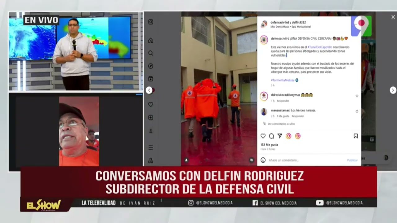Viewport: 397px width, 223px height.
Task: Open the emoji picker in the comment box
Action: pyautogui.click(x=263, y=160)
